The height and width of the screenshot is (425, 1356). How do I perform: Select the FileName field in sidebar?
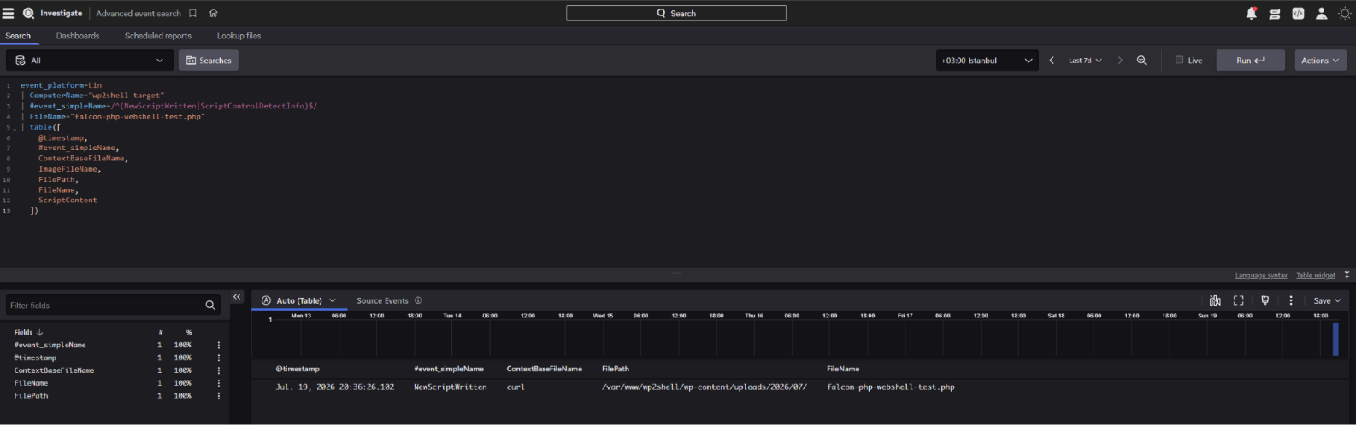point(31,383)
